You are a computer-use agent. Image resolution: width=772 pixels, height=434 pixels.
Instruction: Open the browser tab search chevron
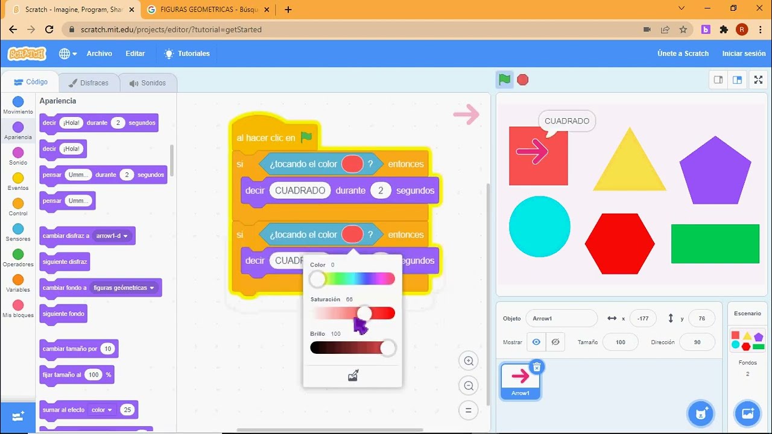[682, 8]
